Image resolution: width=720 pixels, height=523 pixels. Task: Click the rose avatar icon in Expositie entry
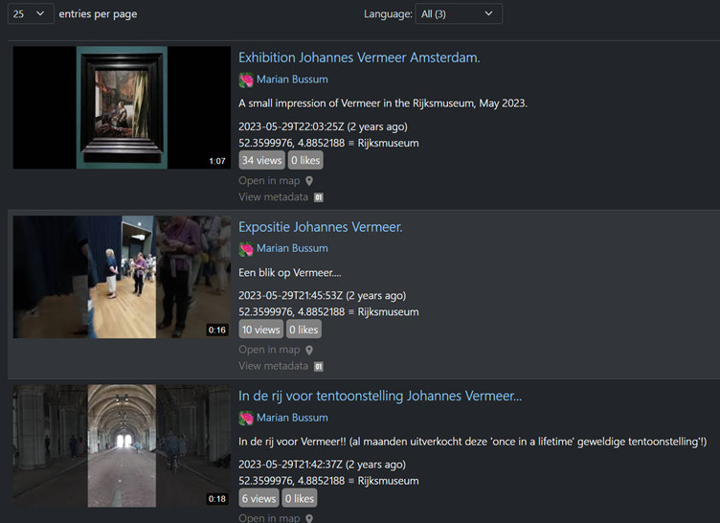pos(246,249)
